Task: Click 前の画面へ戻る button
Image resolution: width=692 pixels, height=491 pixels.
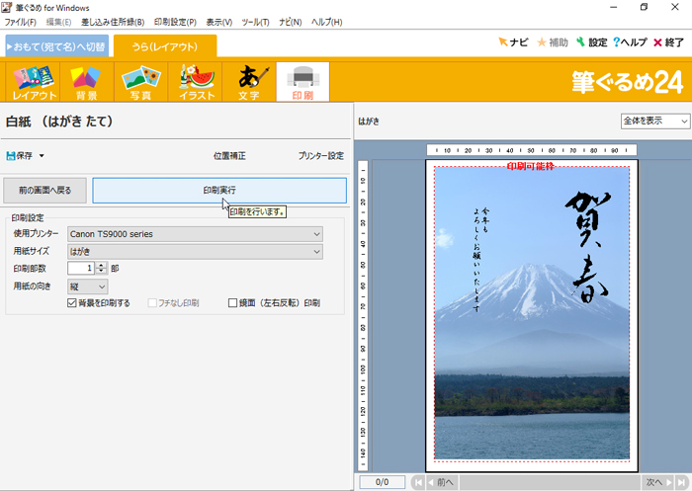Action: point(45,190)
